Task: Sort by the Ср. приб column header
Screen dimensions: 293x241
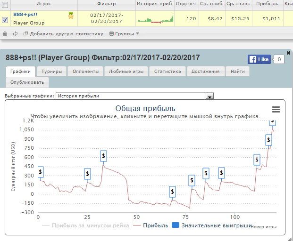Action: 212,4
